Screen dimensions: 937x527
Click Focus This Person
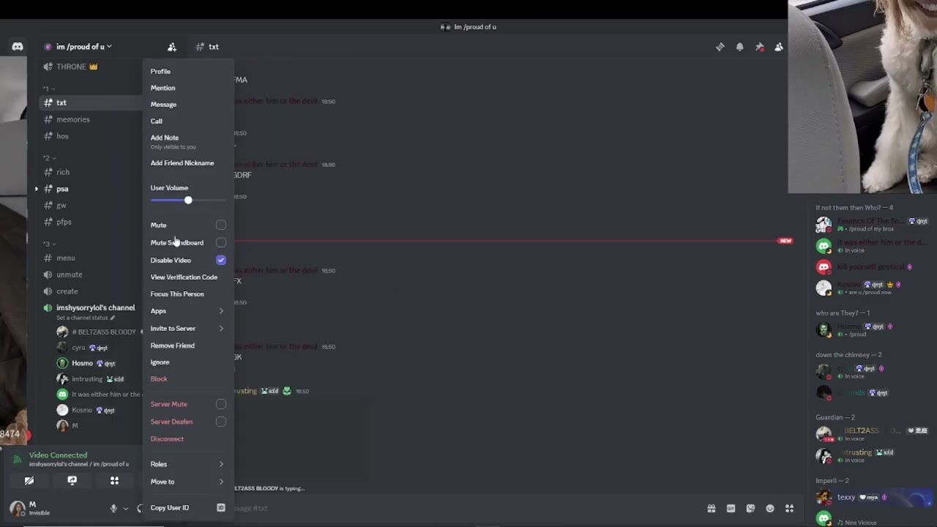(177, 294)
